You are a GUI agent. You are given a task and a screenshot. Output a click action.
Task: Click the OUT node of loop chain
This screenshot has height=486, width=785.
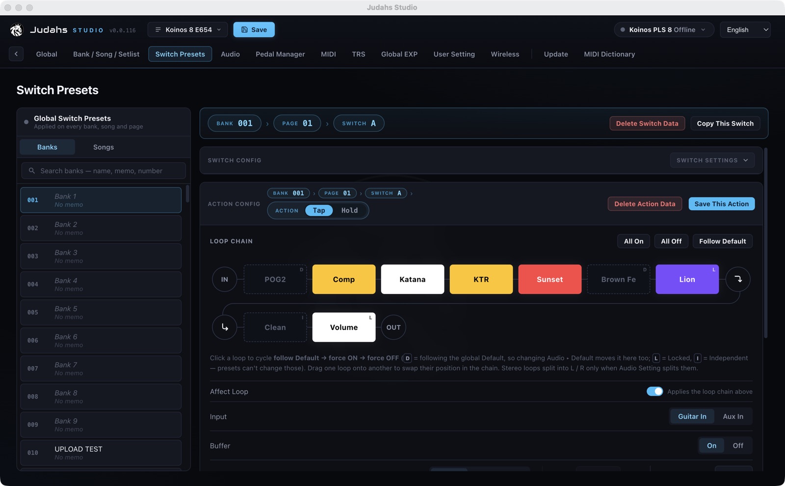[x=393, y=327]
